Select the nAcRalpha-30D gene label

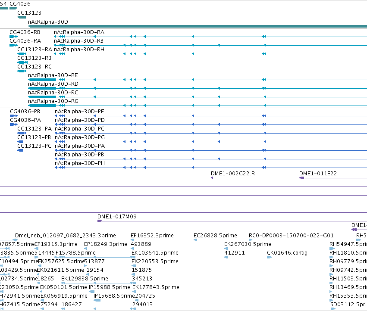click(48, 22)
